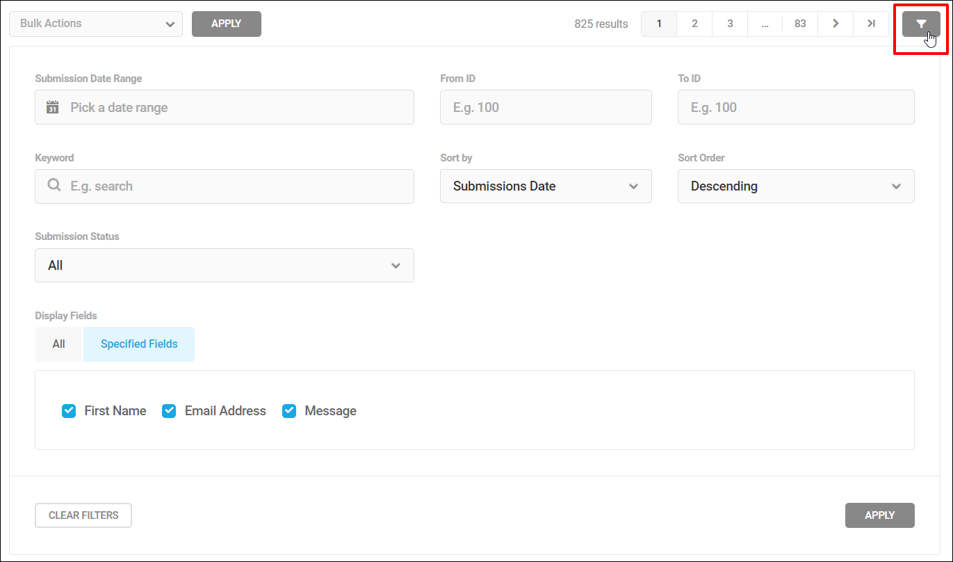The width and height of the screenshot is (953, 562).
Task: Go to page 1
Action: (659, 24)
